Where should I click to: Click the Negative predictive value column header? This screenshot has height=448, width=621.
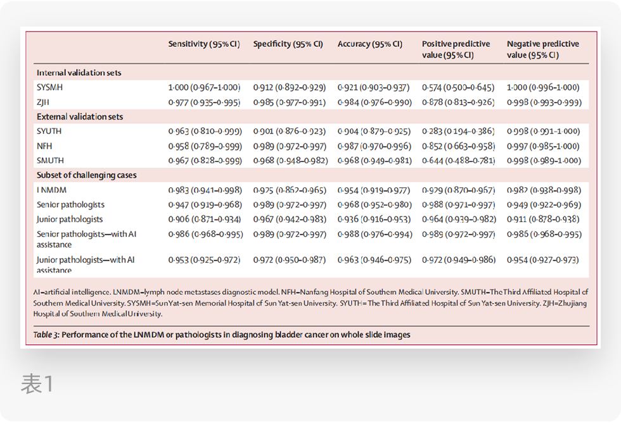(x=543, y=49)
